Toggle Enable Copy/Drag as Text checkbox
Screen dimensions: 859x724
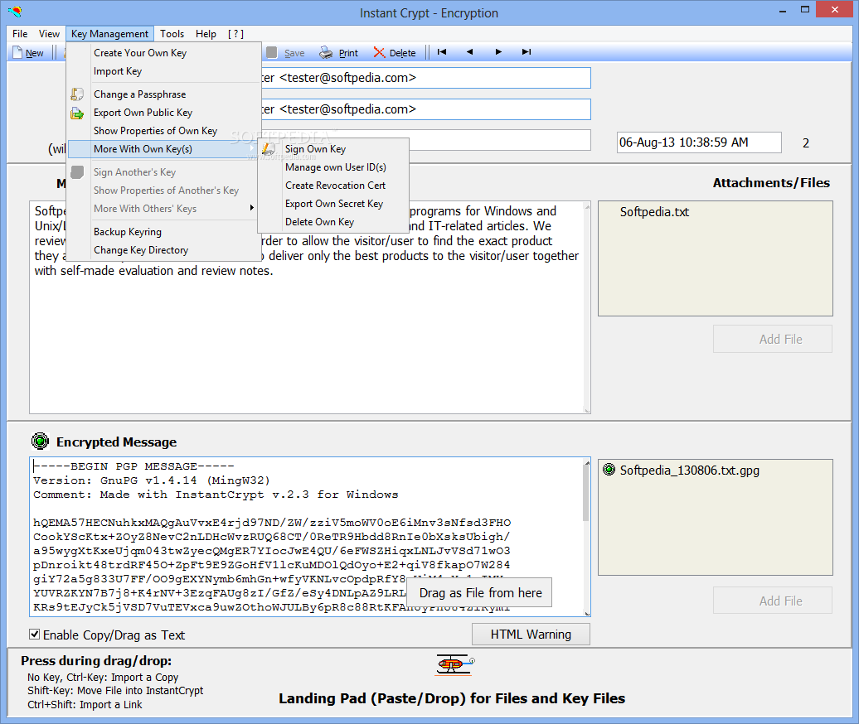35,635
